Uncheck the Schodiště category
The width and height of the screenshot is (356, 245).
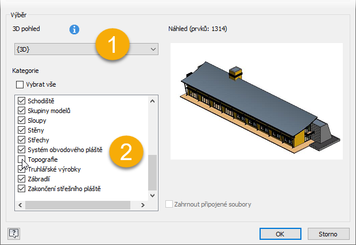22,101
